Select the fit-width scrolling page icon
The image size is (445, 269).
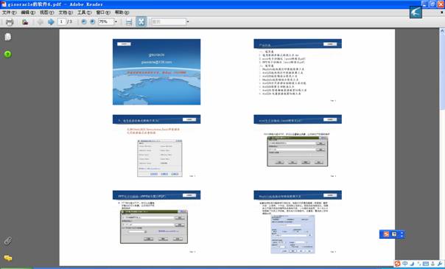(129, 22)
